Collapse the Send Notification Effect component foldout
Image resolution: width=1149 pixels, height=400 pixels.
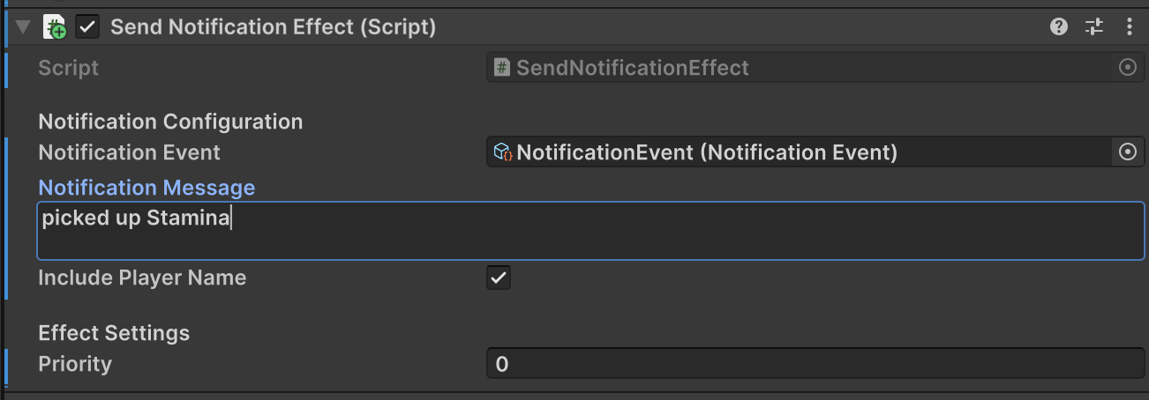click(23, 27)
